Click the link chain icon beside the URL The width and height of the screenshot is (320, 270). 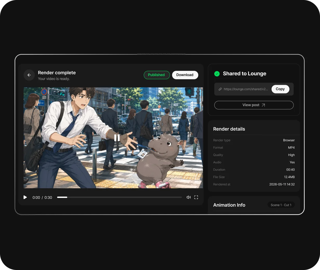pos(220,89)
